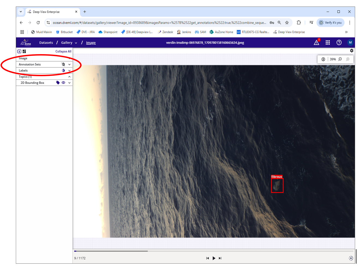Click Collapse All link
Screen dimensions: 363x271
pos(63,51)
